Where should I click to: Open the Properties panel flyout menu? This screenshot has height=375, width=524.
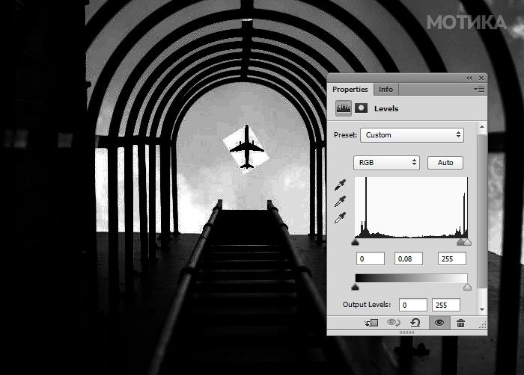pos(480,89)
